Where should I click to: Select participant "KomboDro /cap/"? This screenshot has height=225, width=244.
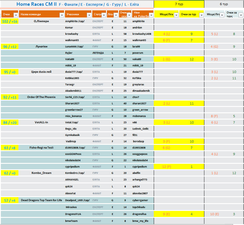coord(75,173)
